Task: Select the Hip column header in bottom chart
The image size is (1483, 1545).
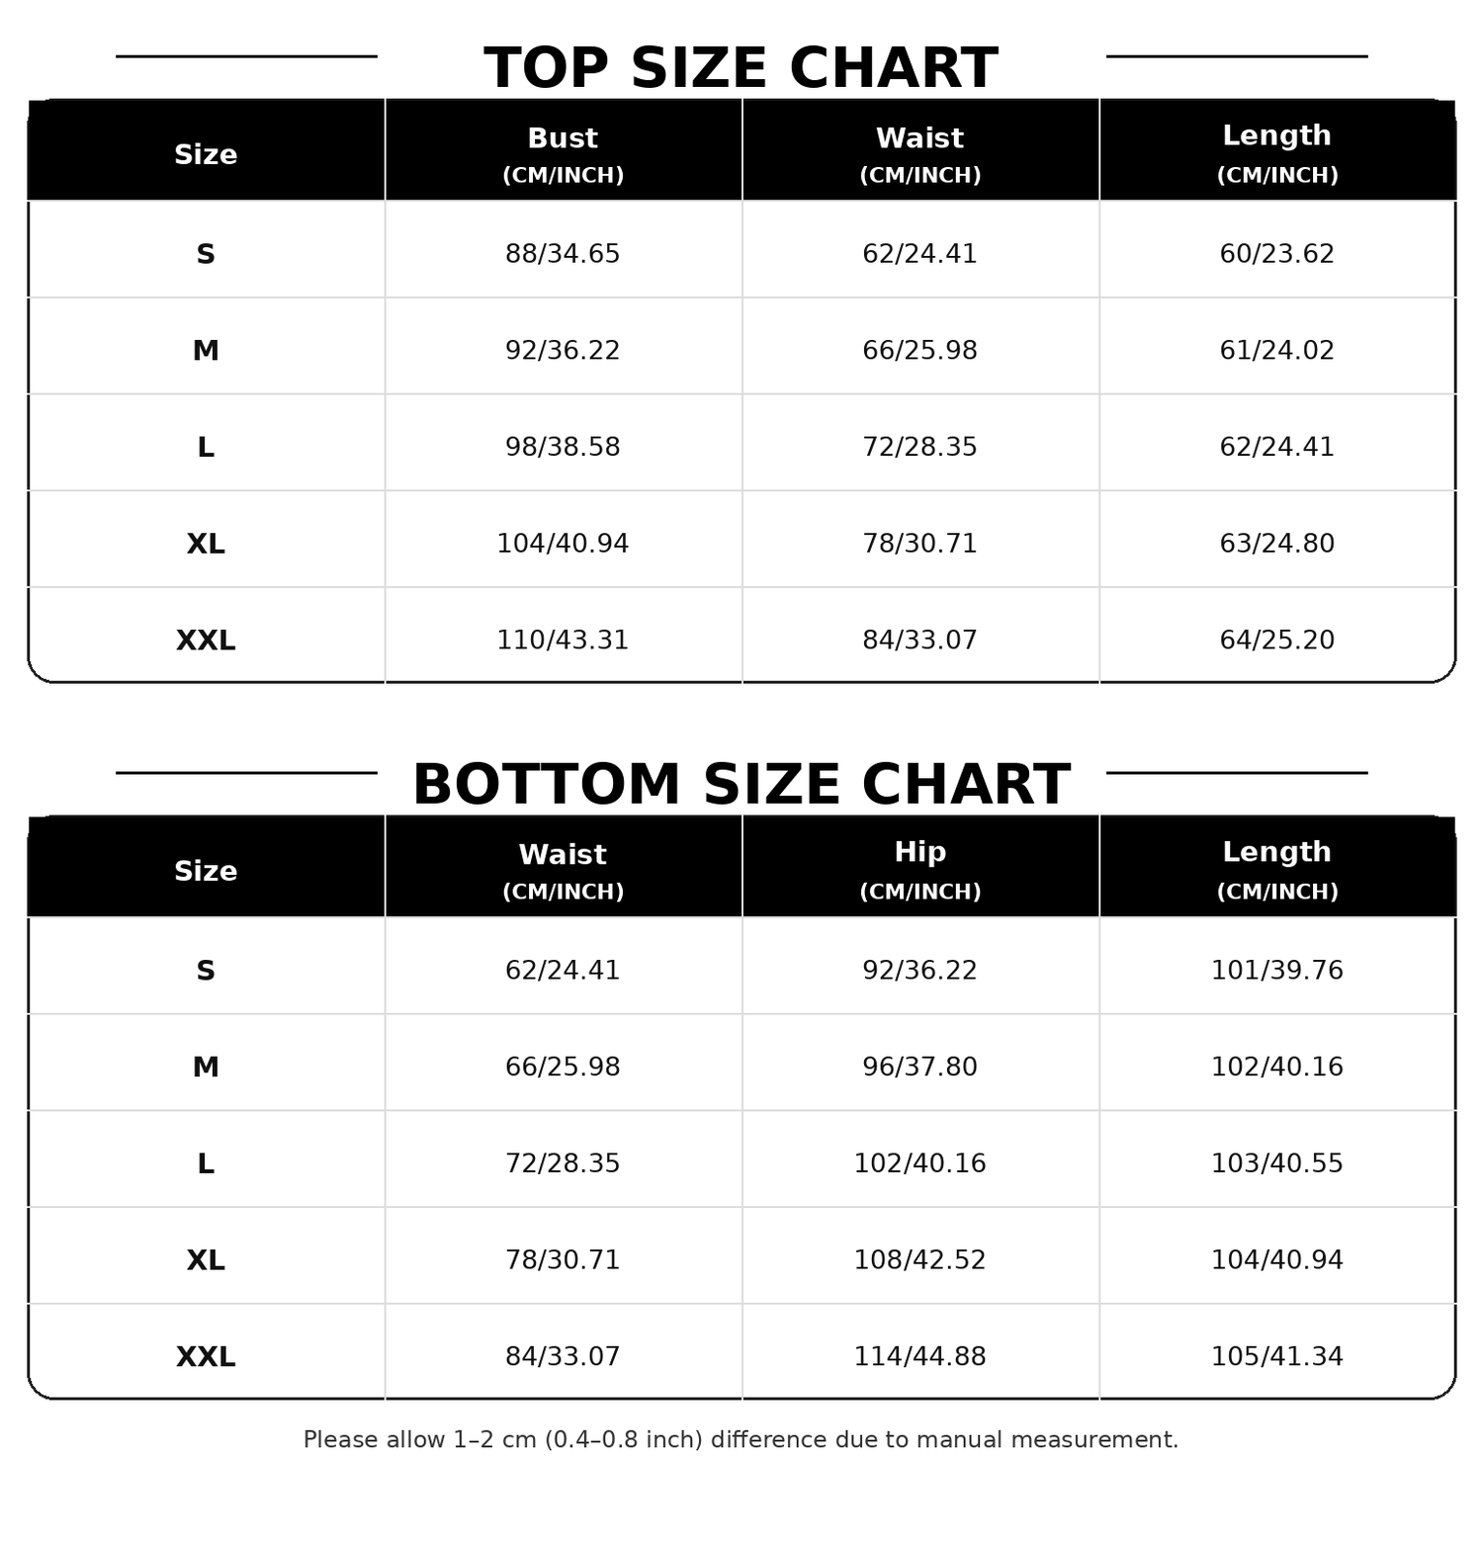Action: point(919,867)
